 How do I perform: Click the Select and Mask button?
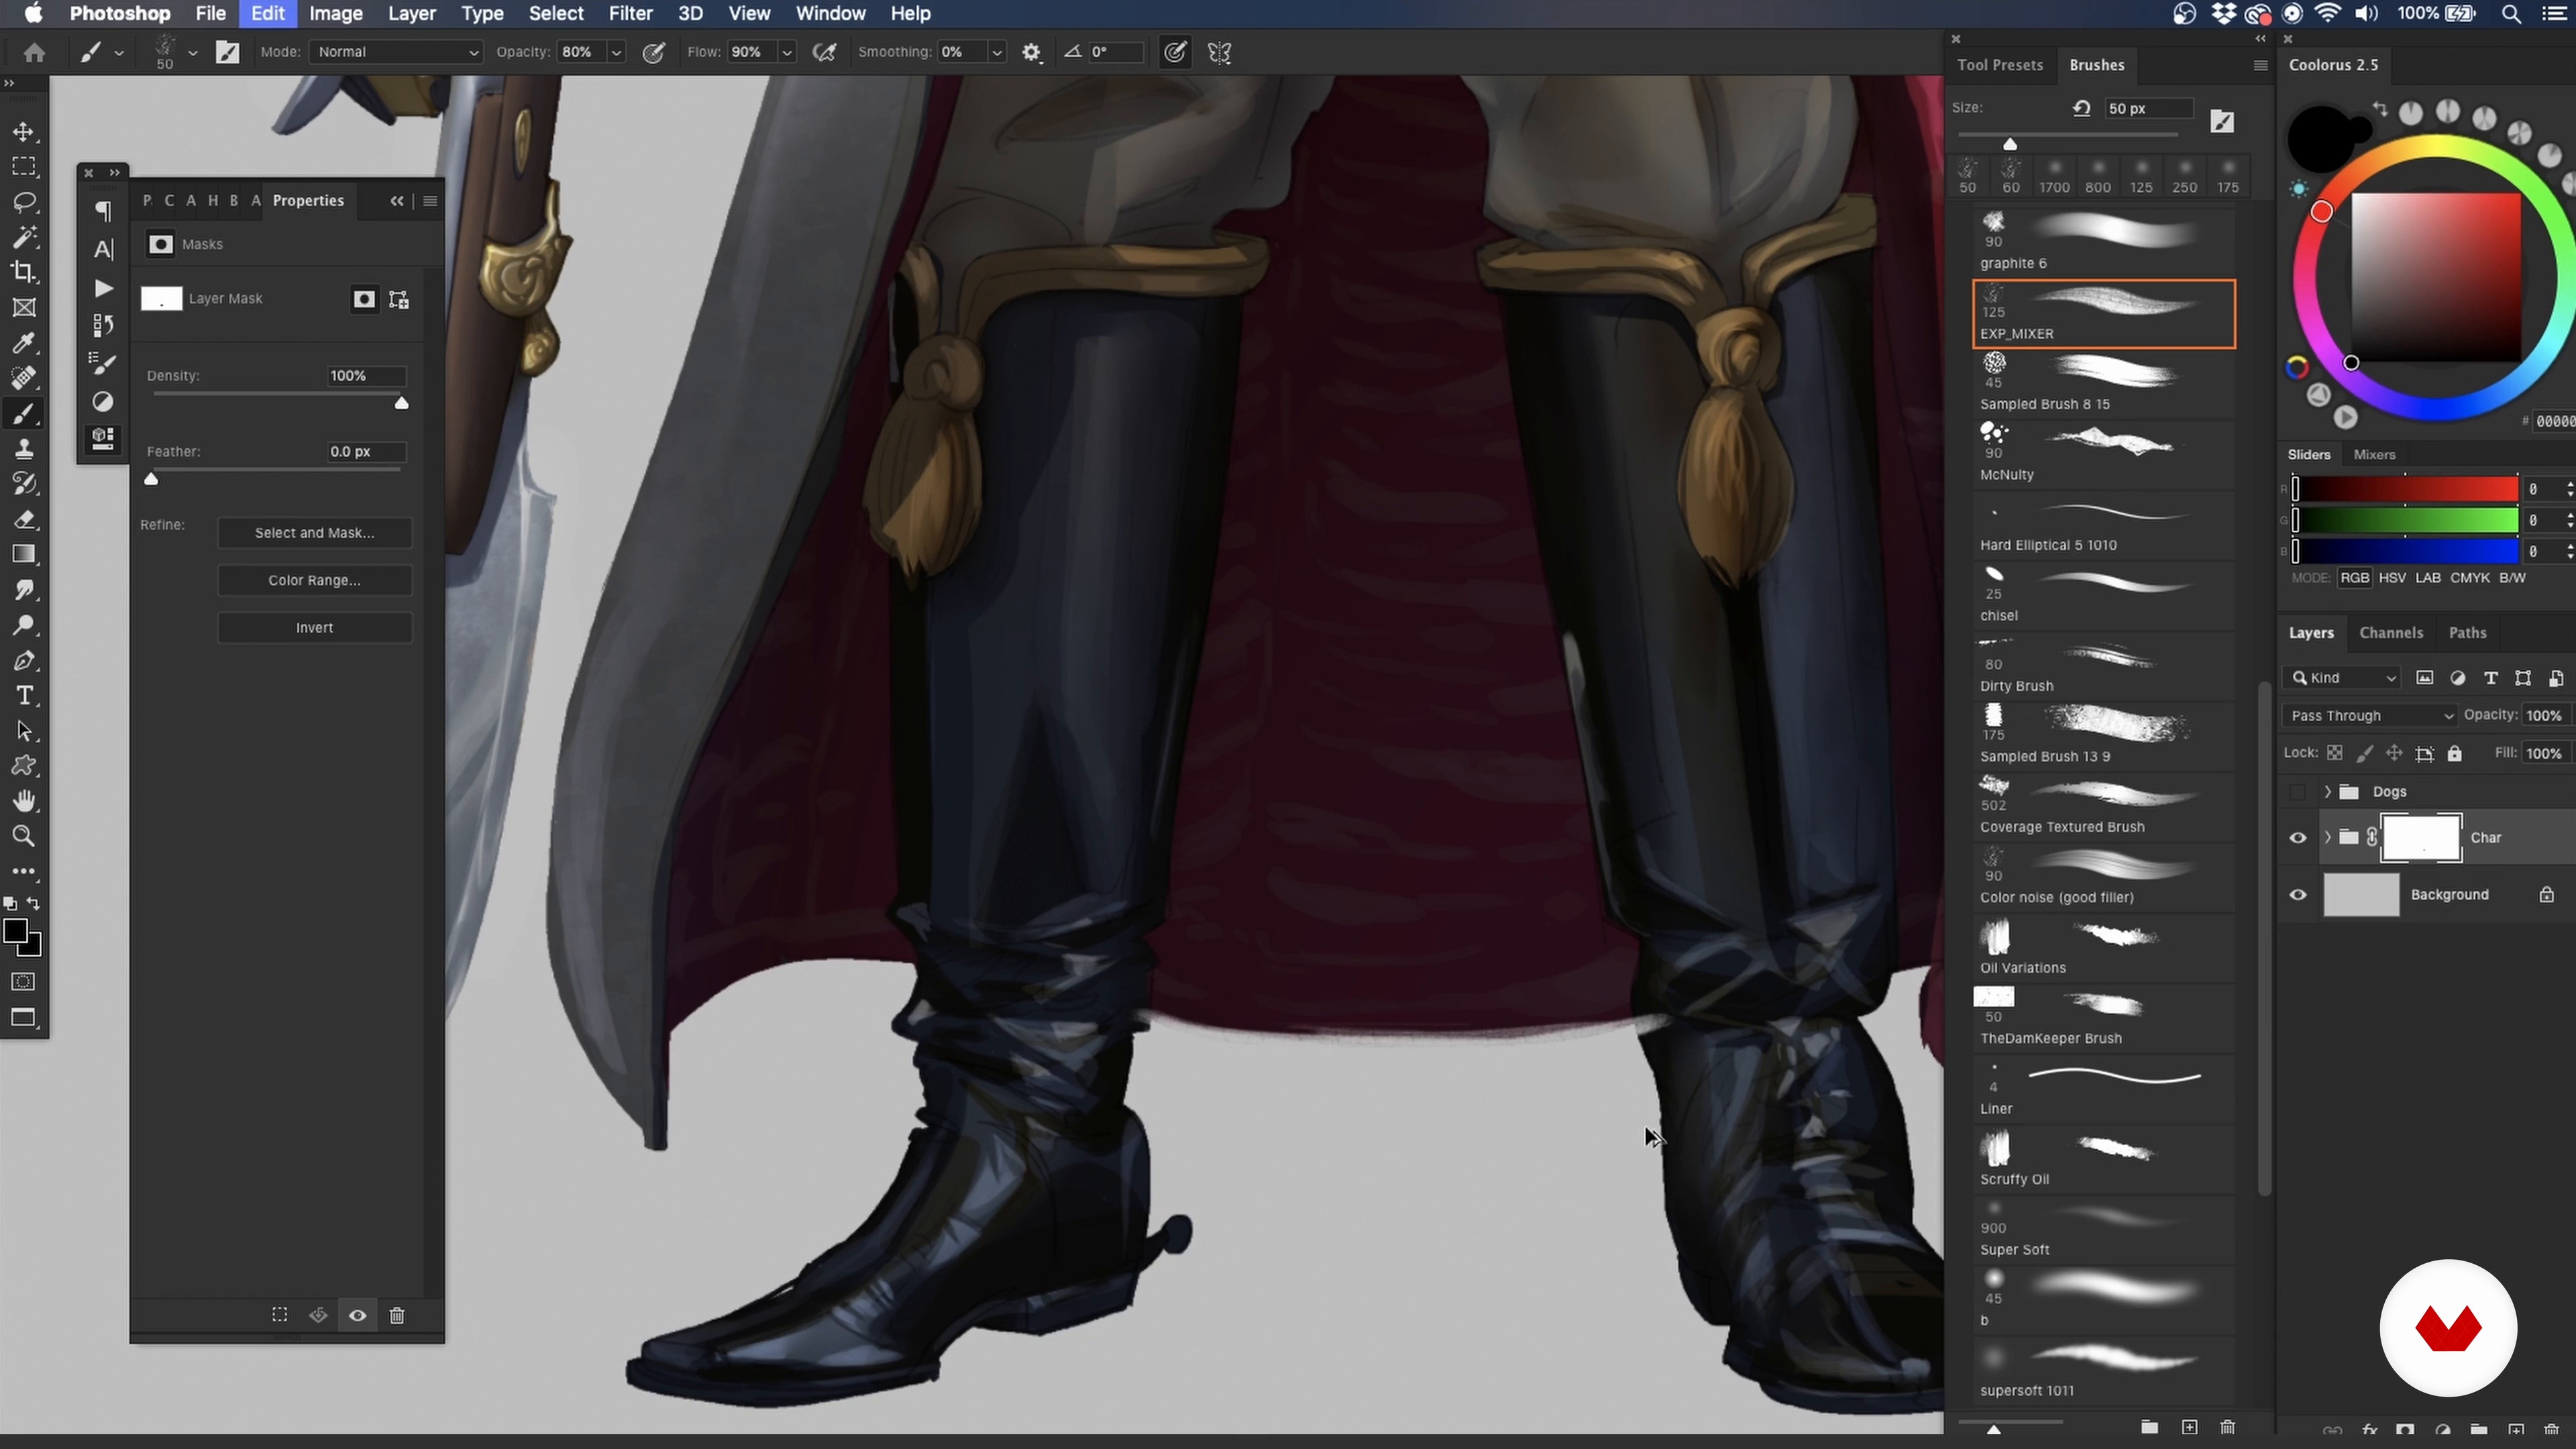point(315,533)
